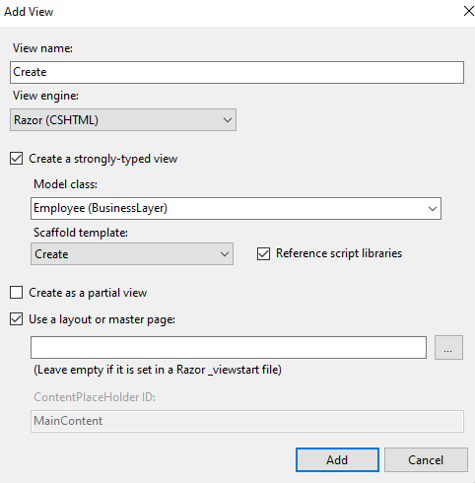Open the View engine Razor (CSHTML) dropdown
Viewport: 475px width, 483px height.
click(123, 120)
